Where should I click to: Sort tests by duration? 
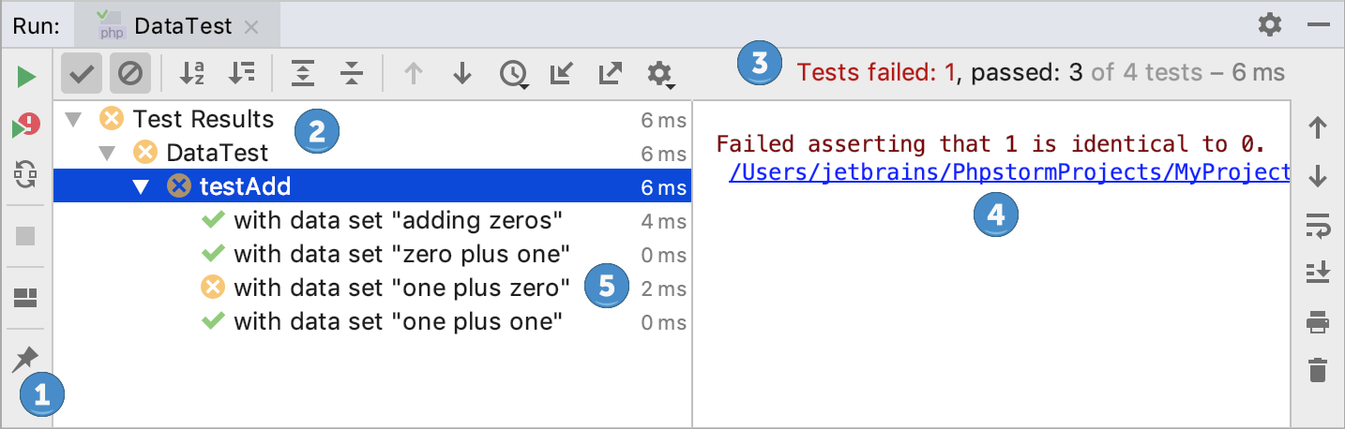pyautogui.click(x=241, y=73)
